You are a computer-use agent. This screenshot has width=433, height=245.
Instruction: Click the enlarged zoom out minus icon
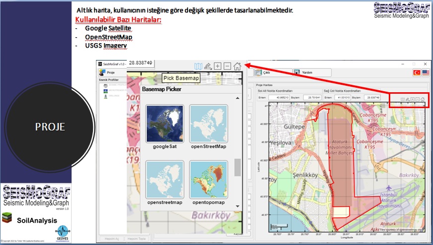(x=227, y=66)
